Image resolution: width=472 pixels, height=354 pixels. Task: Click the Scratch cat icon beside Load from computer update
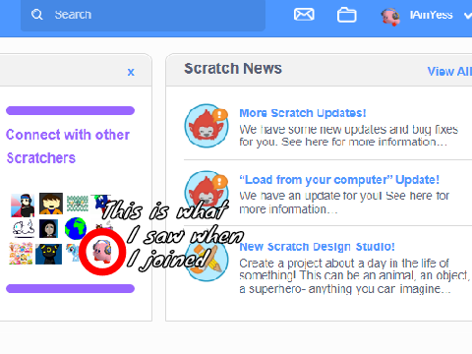pyautogui.click(x=206, y=192)
